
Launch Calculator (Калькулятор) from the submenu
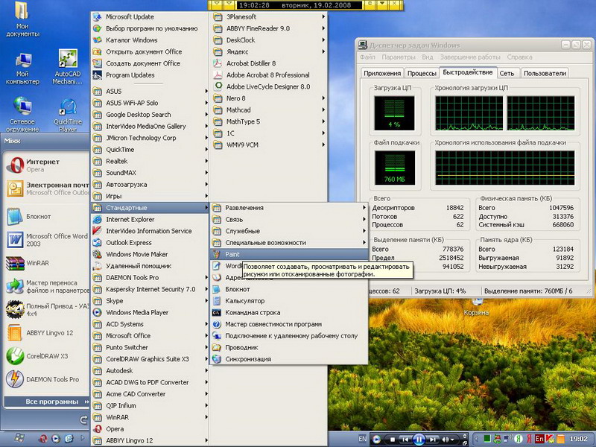tap(289, 301)
